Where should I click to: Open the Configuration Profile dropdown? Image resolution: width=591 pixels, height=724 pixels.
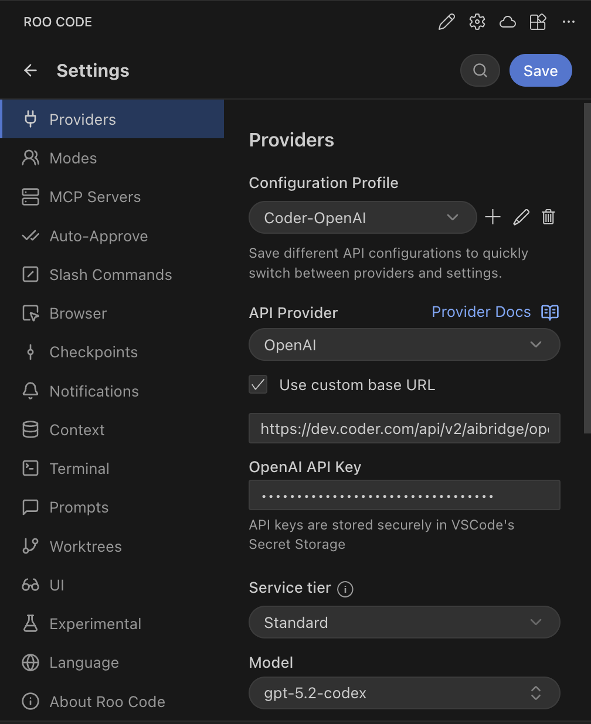point(362,217)
